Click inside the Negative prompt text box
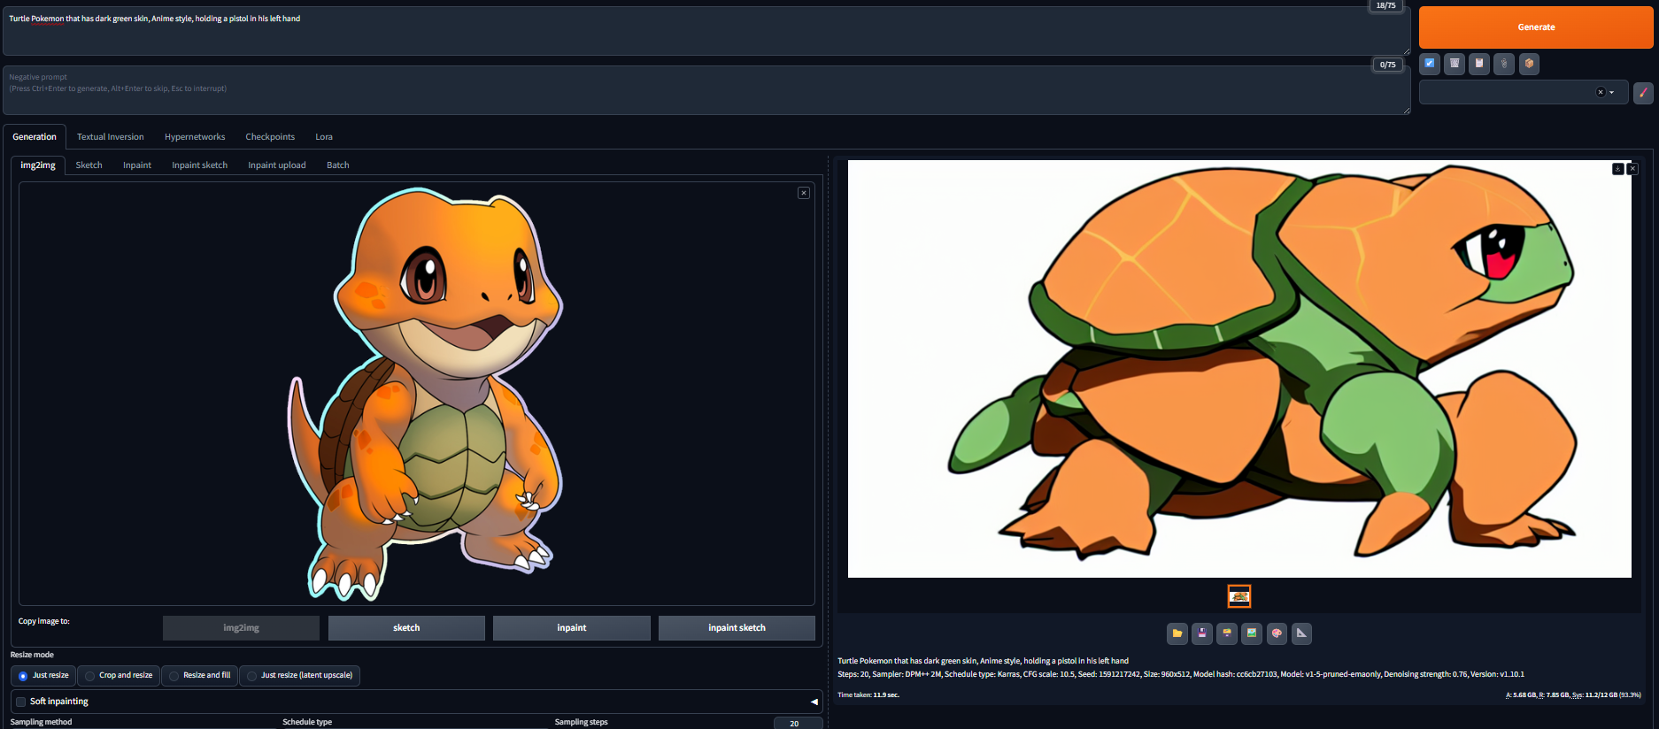Screen dimensions: 1659x729 point(706,90)
